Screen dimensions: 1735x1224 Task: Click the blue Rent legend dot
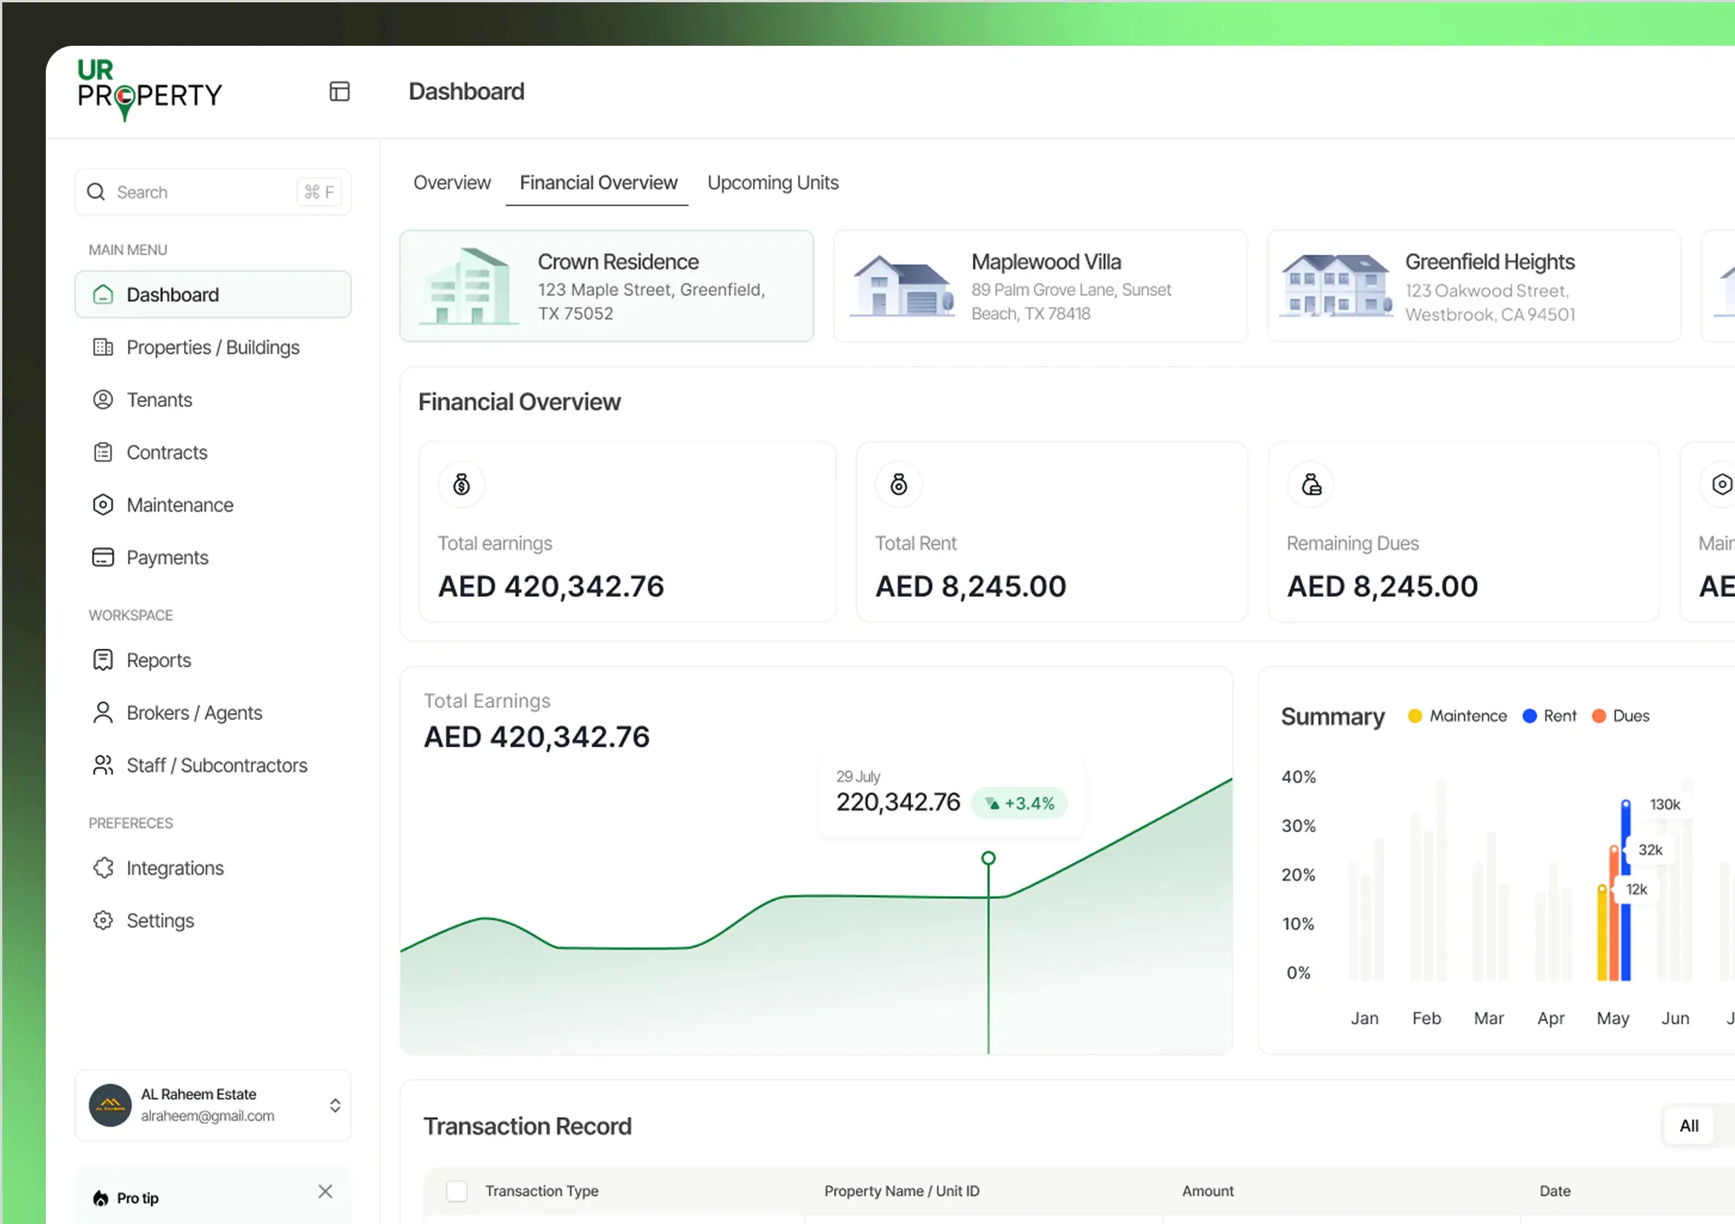coord(1529,715)
